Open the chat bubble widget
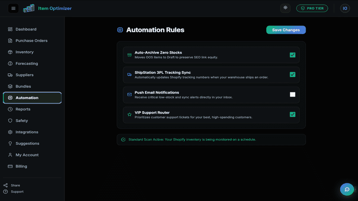This screenshot has height=201, width=358. click(347, 189)
